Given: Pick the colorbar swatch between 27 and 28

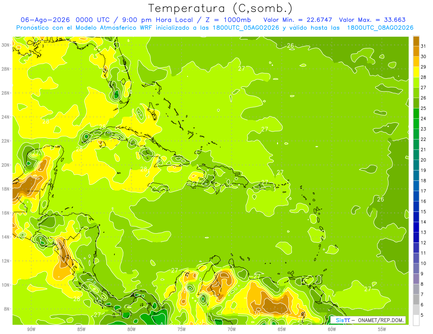Looking at the screenshot, I should pos(416,82).
